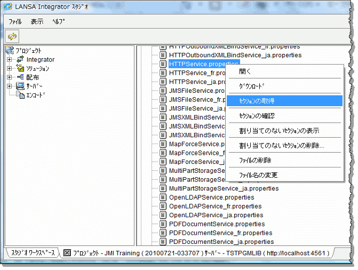Expand the 配布 tree node
358x270 pixels.
(10, 77)
